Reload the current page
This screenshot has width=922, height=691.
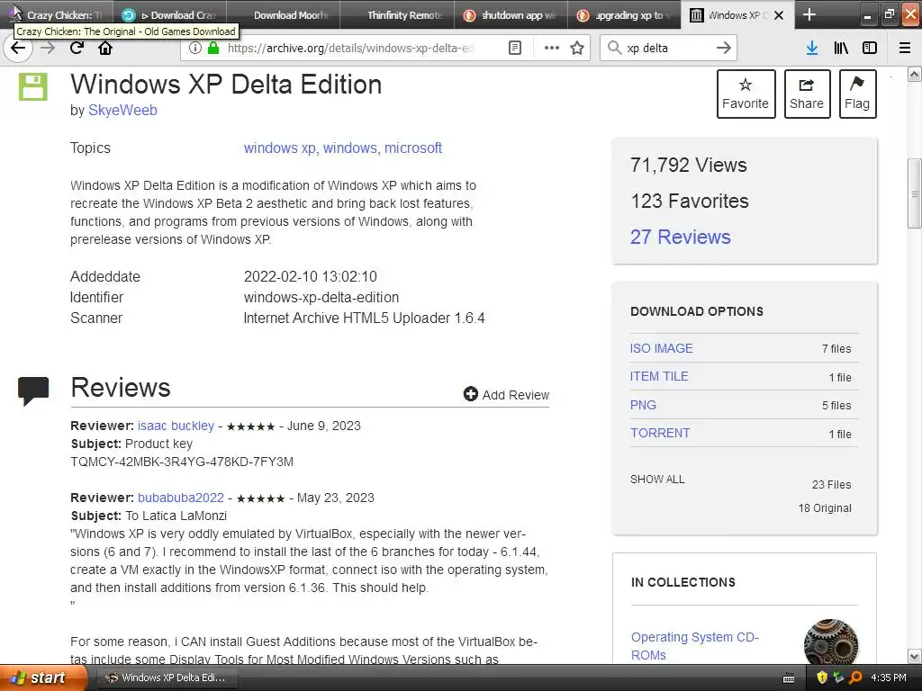pos(77,48)
